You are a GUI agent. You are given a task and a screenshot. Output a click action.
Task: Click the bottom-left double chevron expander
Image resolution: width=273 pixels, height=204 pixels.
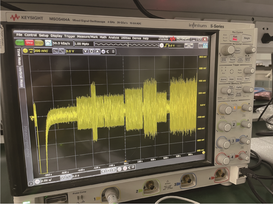pos(31,183)
